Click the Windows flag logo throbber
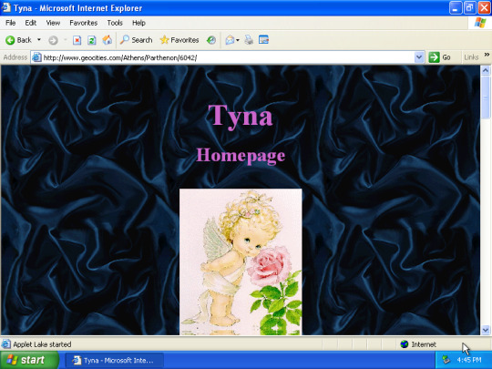492x369 pixels. 480,23
